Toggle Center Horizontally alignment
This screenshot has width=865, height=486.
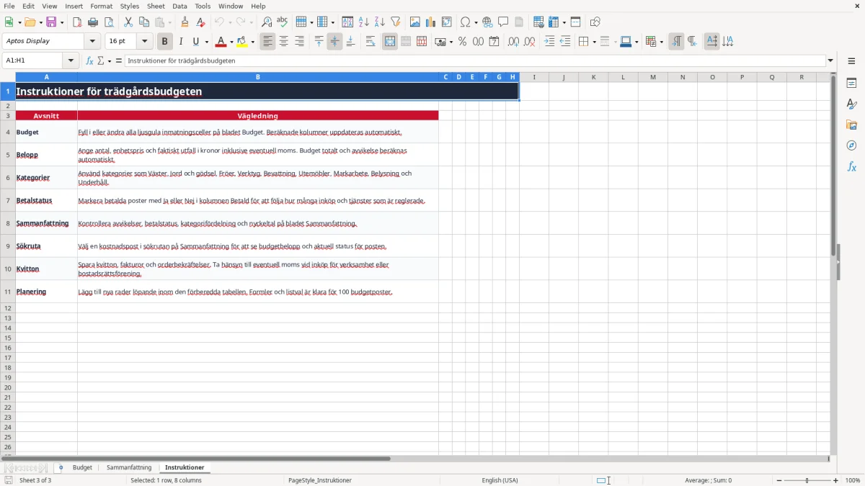point(283,42)
